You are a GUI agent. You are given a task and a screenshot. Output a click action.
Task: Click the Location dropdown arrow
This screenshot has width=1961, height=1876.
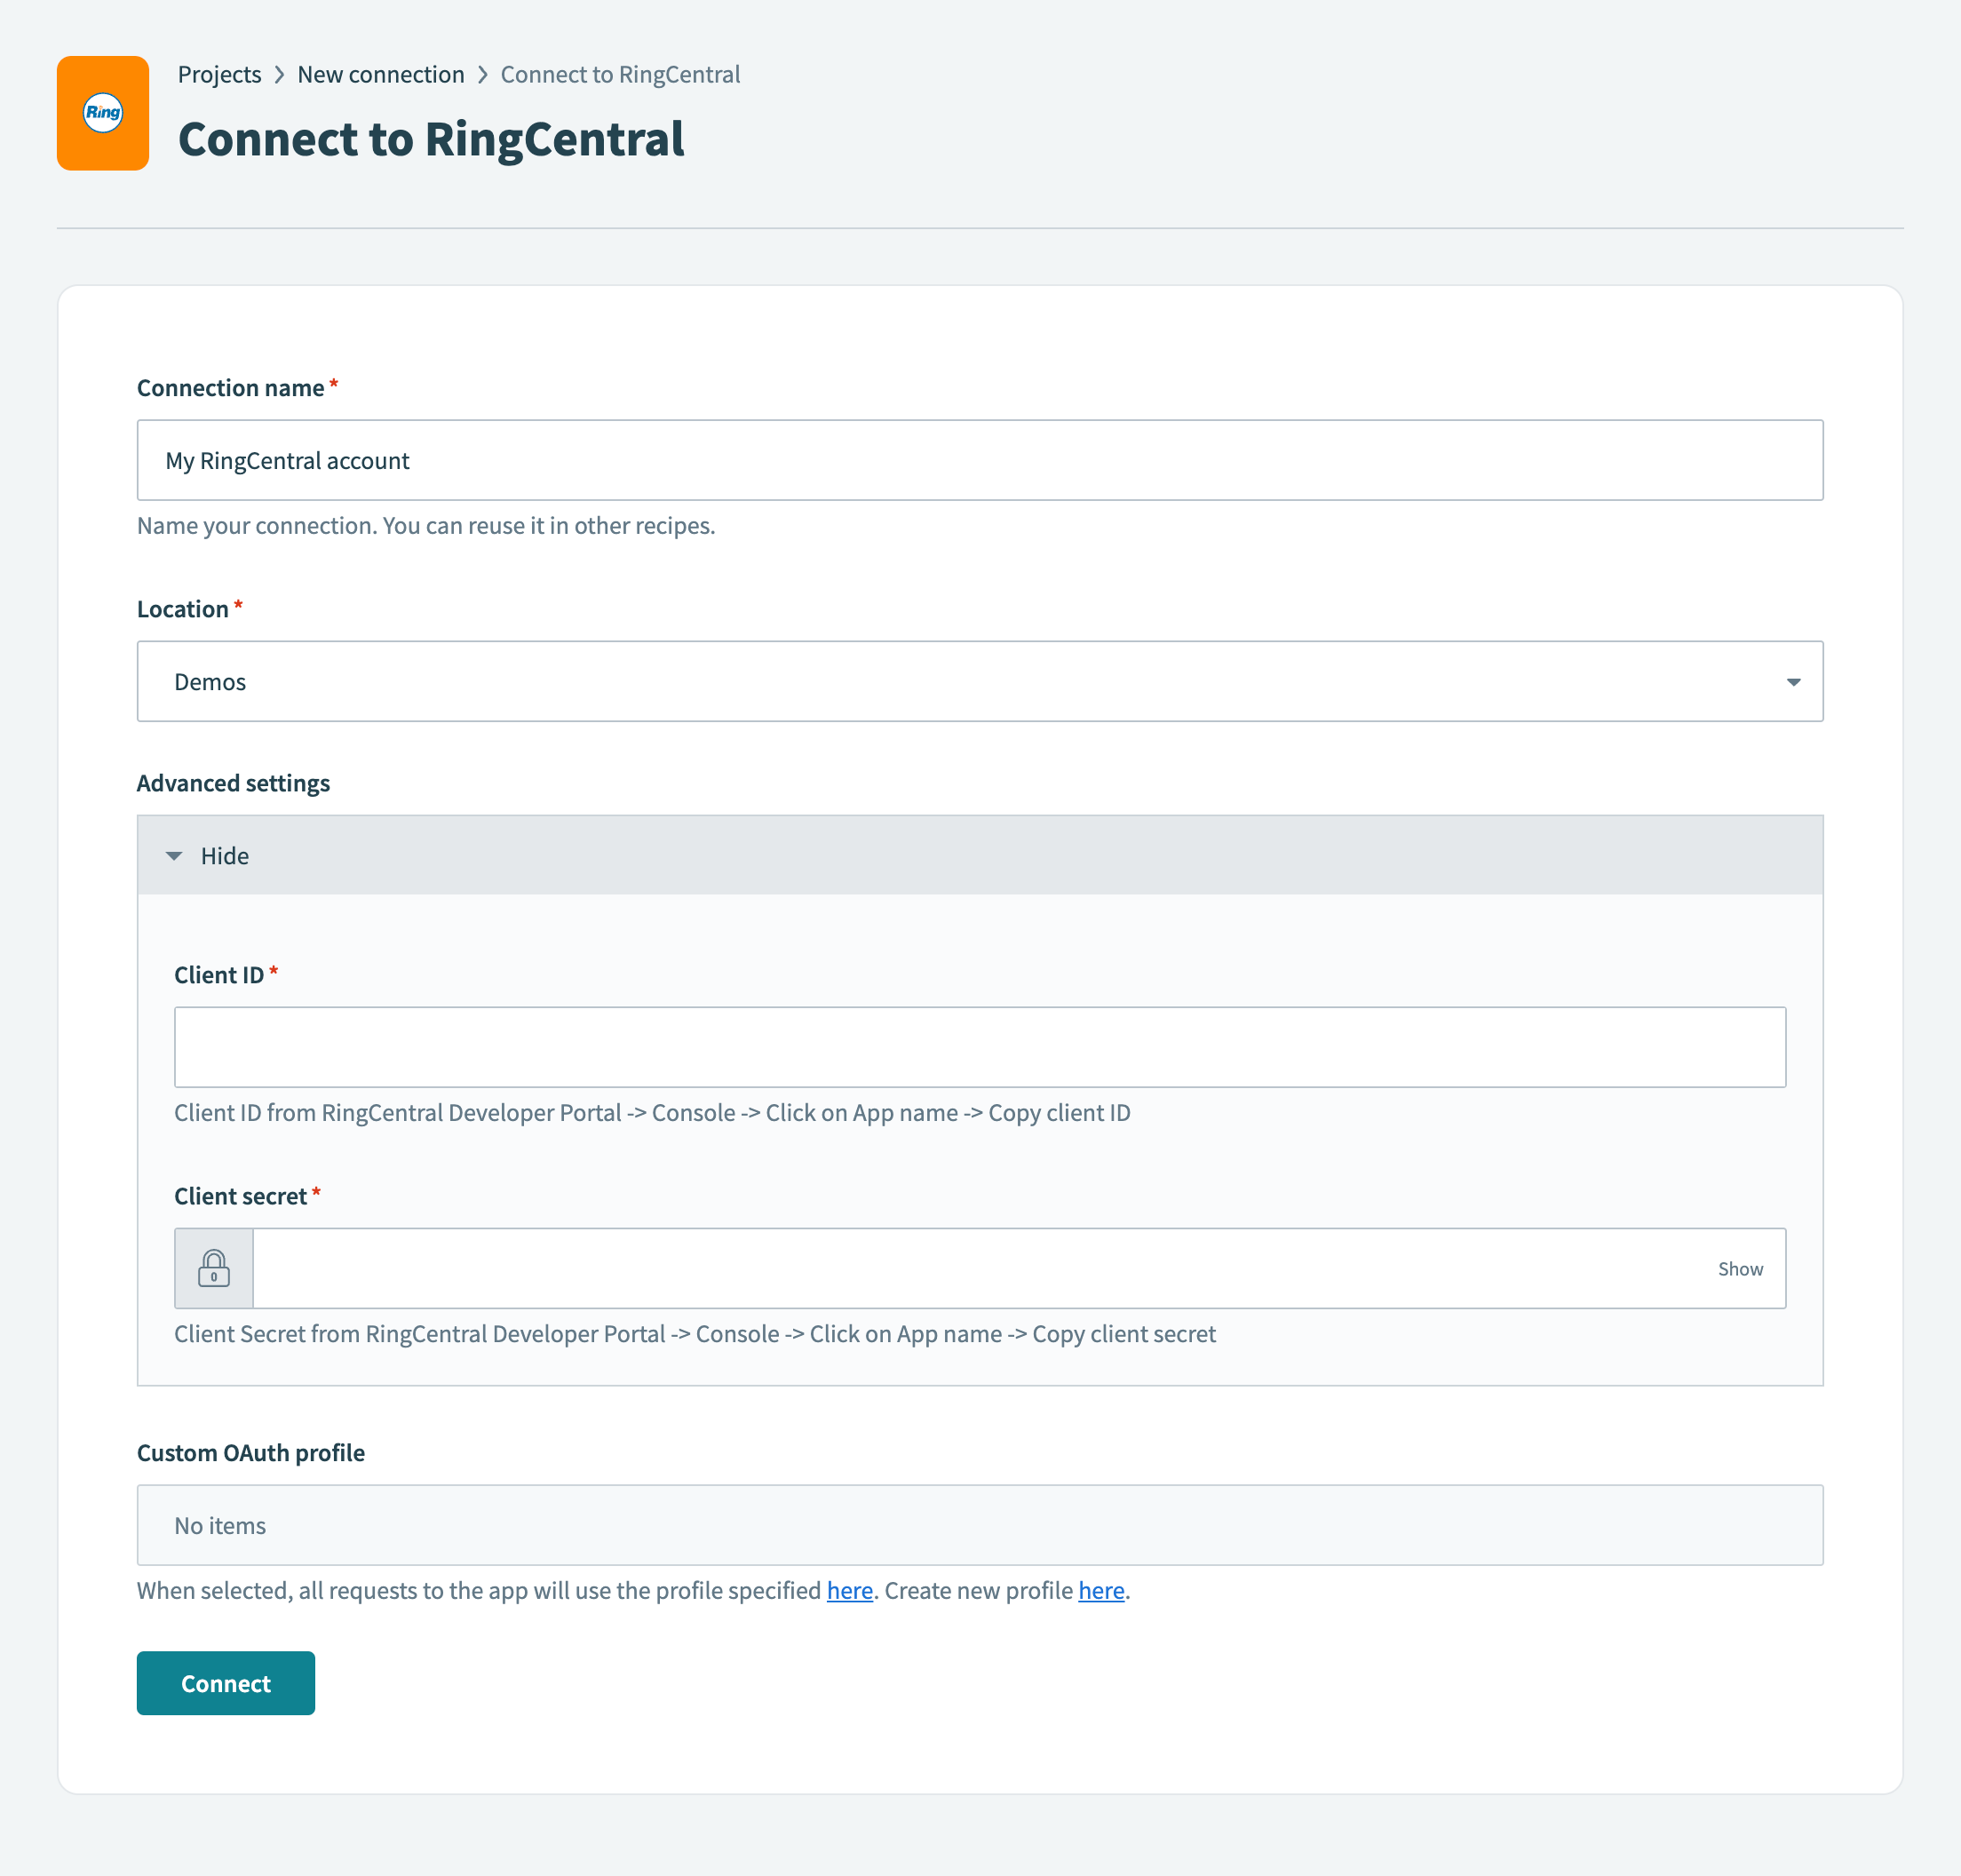pyautogui.click(x=1793, y=681)
